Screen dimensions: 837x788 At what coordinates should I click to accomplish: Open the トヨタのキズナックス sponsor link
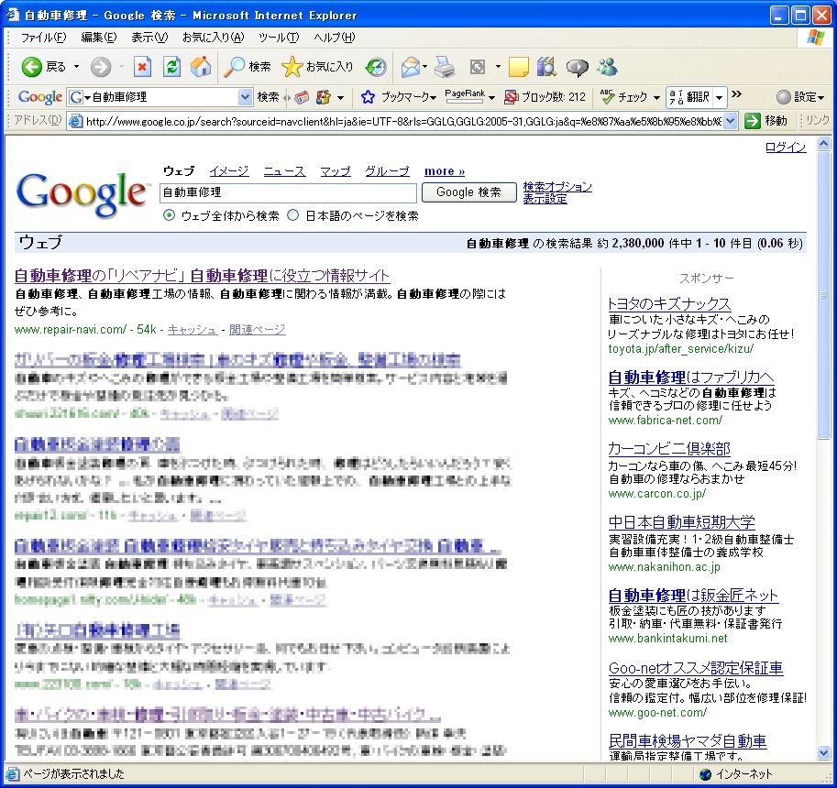[669, 304]
